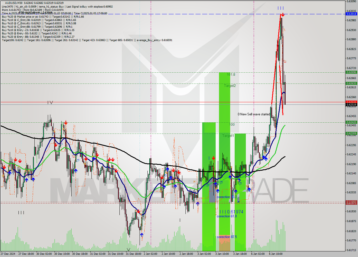Click the orange rectangle behind correction 87.5
The width and height of the screenshot is (358, 257).
pos(224,243)
